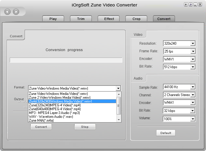Click format list scroll down arrow
This screenshot has height=151, width=206.
[119, 120]
